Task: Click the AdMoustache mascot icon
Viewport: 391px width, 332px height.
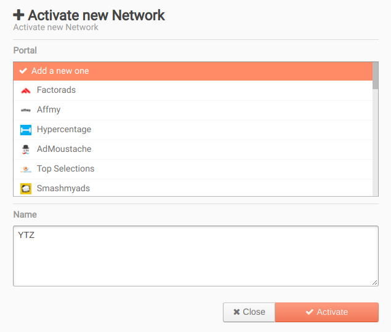Action: 25,149
